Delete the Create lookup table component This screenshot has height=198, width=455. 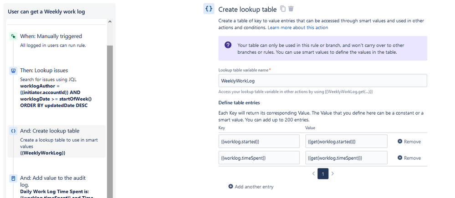291,9
